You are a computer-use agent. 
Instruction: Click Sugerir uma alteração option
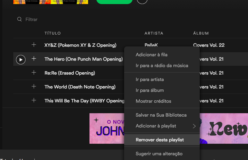point(159,154)
